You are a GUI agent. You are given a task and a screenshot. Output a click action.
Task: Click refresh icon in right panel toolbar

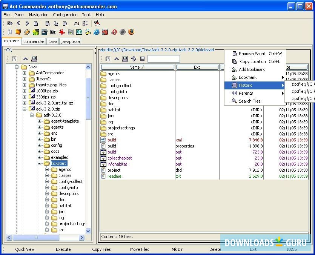point(134,59)
